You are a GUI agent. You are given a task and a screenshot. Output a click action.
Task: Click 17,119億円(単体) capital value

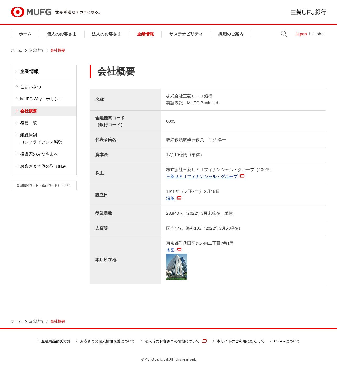tap(185, 155)
